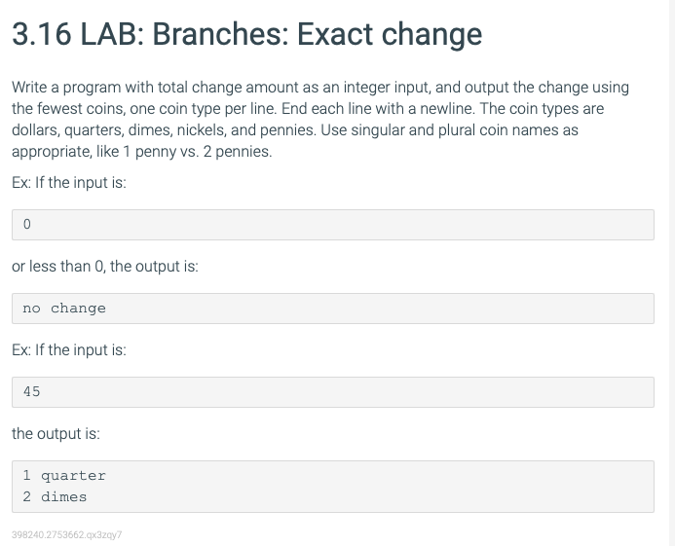The image size is (675, 546).
Task: Click the lab title heading "Exact change"
Action: click(390, 34)
